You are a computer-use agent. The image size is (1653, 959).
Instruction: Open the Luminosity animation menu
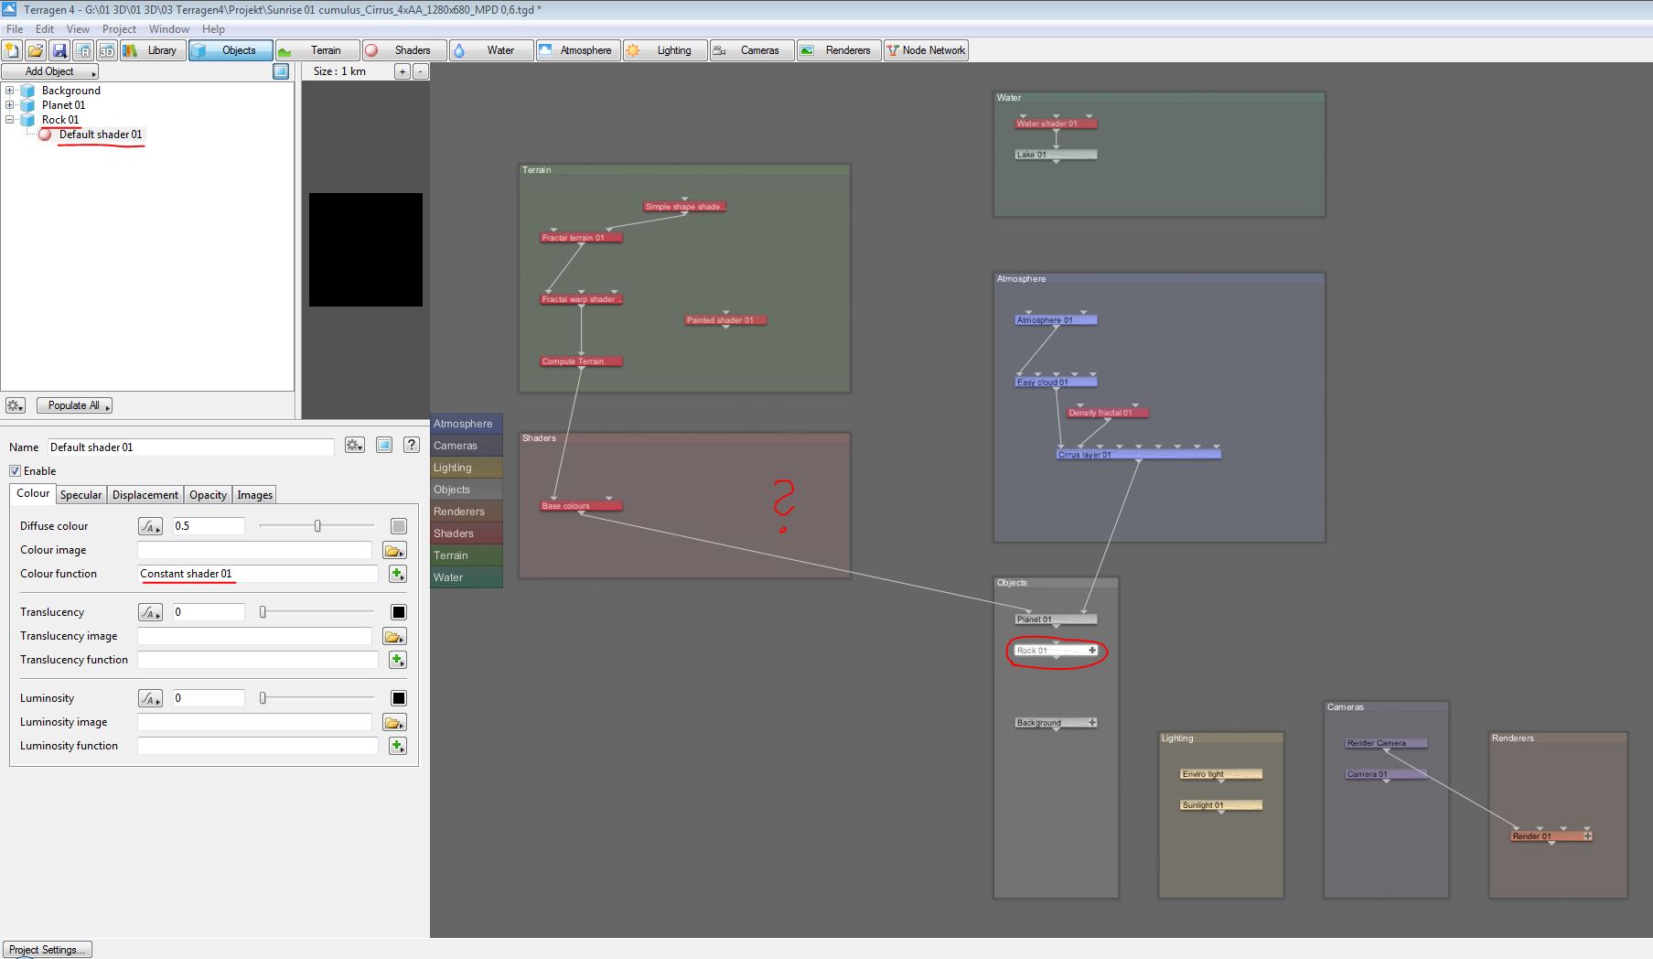click(x=150, y=698)
